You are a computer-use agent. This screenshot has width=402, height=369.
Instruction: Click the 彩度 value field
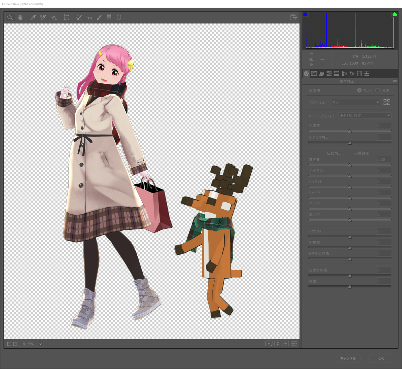pyautogui.click(x=384, y=281)
